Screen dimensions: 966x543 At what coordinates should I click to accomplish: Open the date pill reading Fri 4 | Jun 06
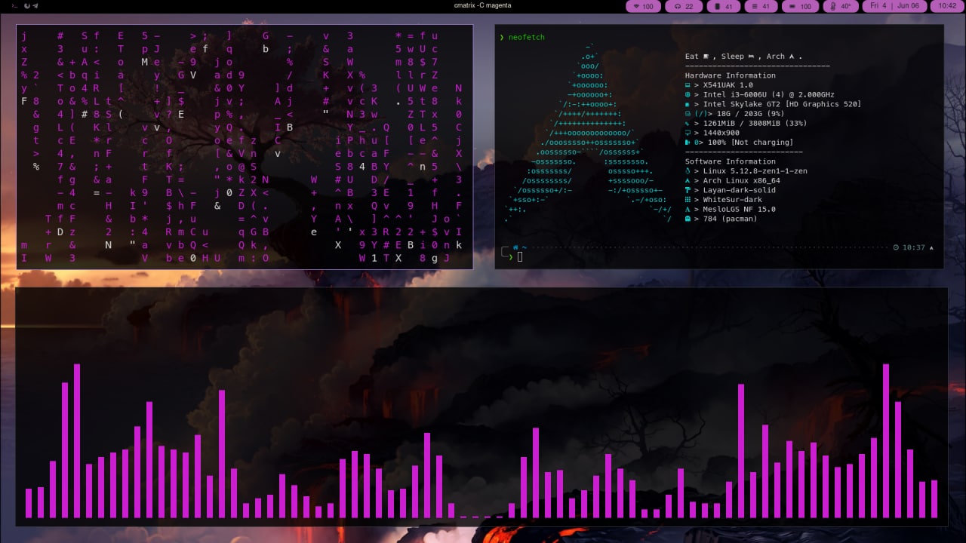point(894,6)
